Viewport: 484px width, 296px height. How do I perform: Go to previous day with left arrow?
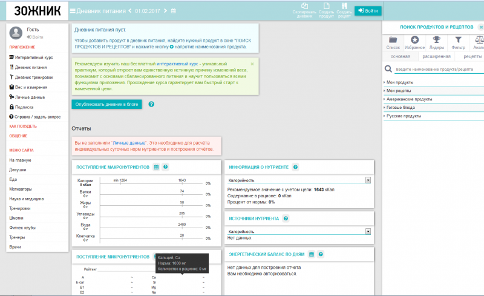(x=130, y=11)
